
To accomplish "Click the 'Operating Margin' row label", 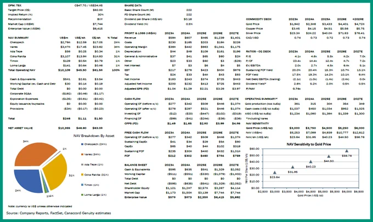I will pyautogui.click(x=135, y=47).
